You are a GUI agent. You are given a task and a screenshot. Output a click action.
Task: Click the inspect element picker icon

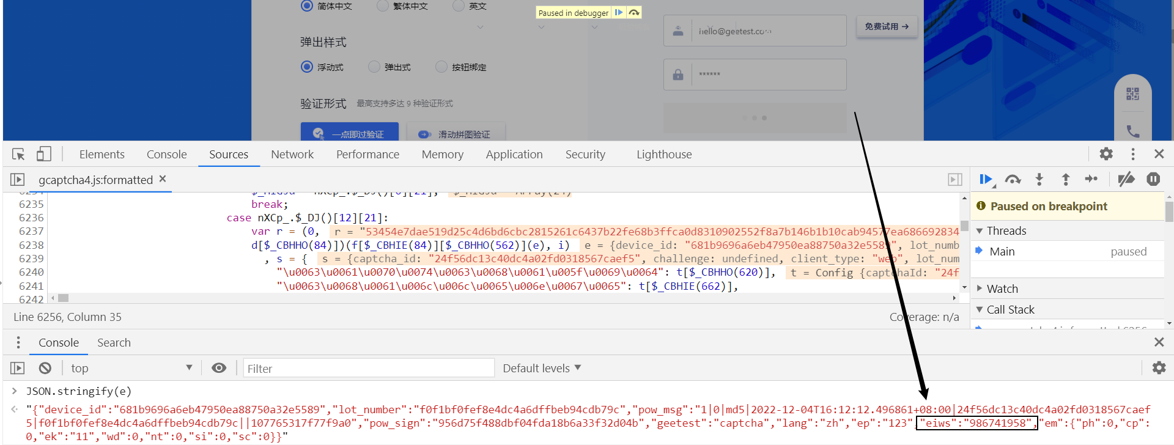[x=18, y=154]
